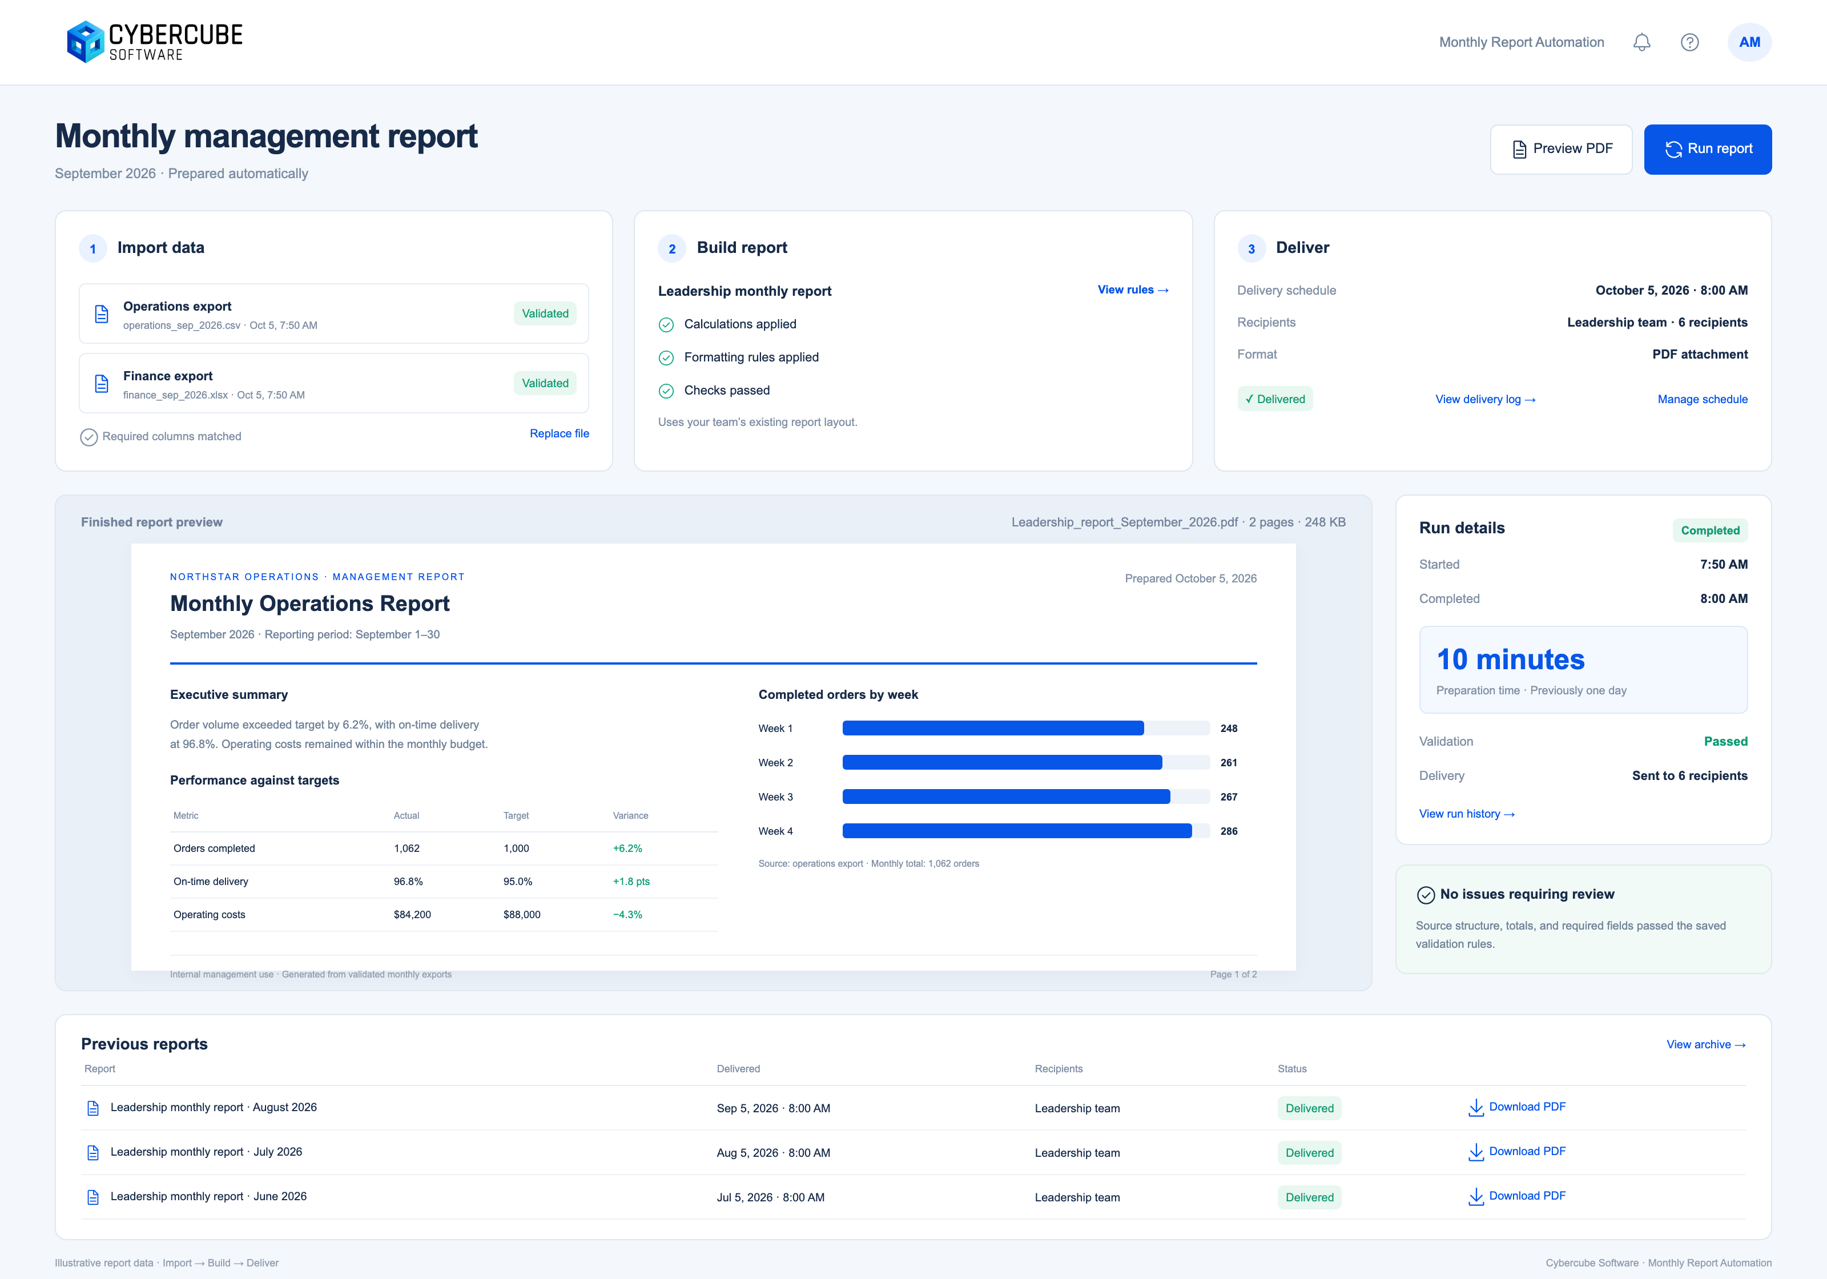Click the Operating costs row in the table
Image resolution: width=1827 pixels, height=1279 pixels.
pos(444,915)
